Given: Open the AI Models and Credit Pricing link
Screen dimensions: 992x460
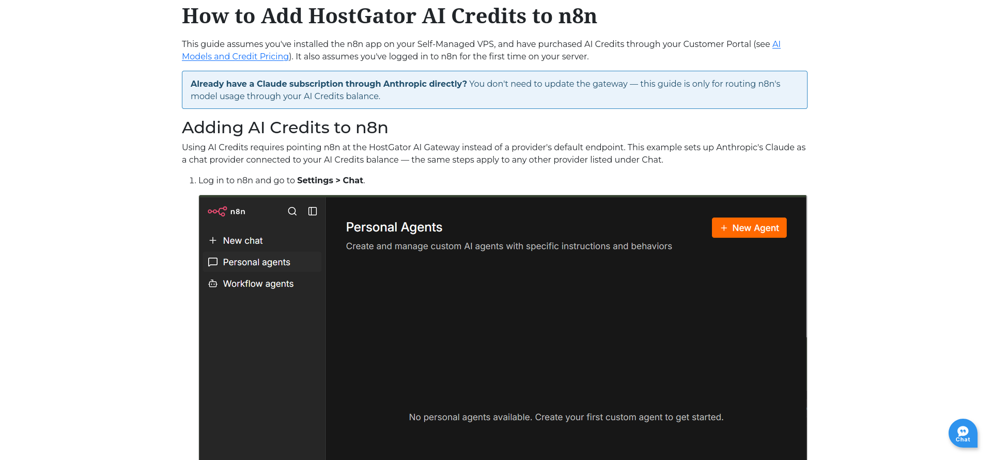Looking at the screenshot, I should click(236, 56).
